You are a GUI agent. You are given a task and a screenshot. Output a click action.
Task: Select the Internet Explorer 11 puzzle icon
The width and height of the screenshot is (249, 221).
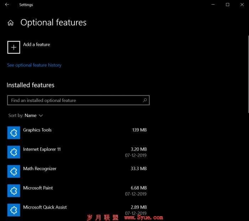pos(14,152)
